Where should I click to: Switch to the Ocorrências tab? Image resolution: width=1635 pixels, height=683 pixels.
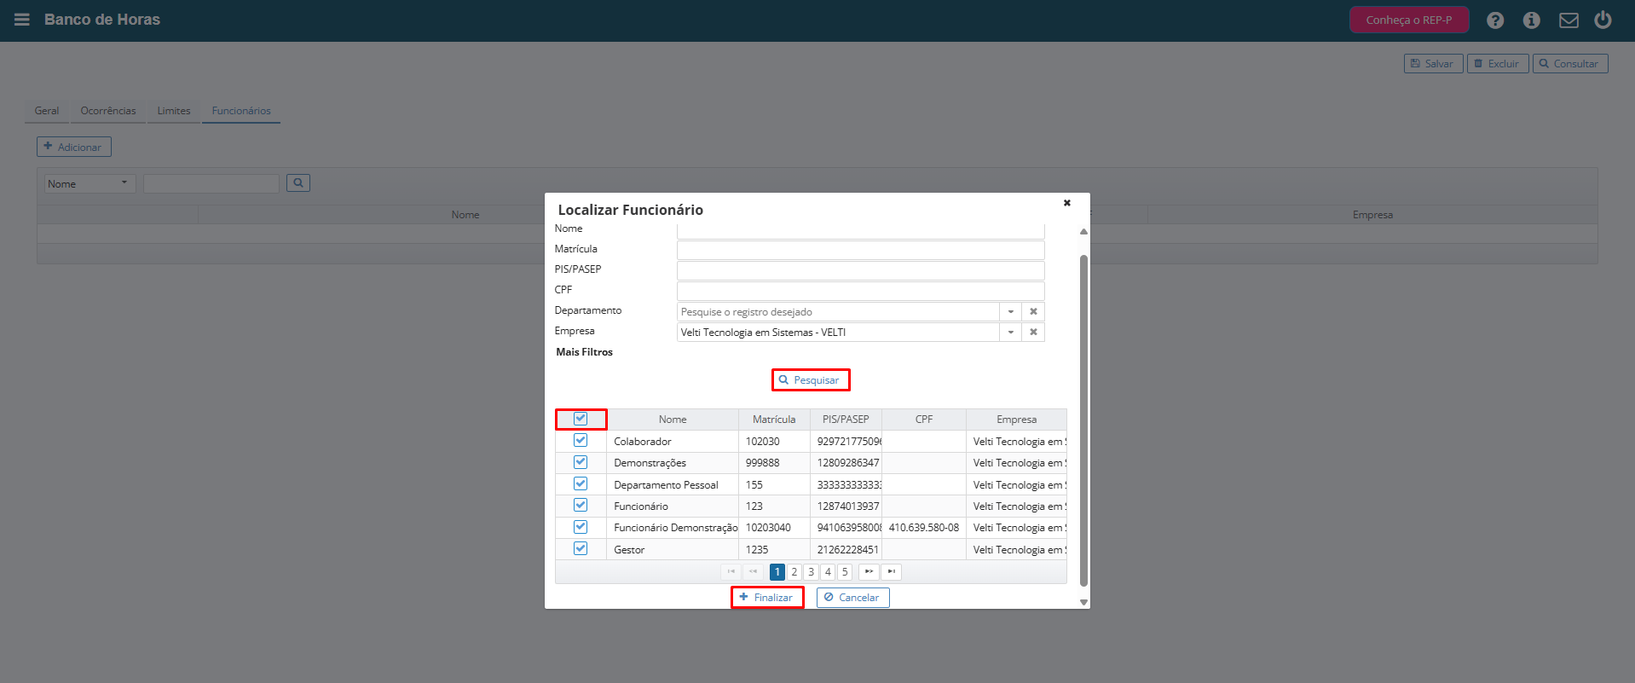pyautogui.click(x=108, y=111)
